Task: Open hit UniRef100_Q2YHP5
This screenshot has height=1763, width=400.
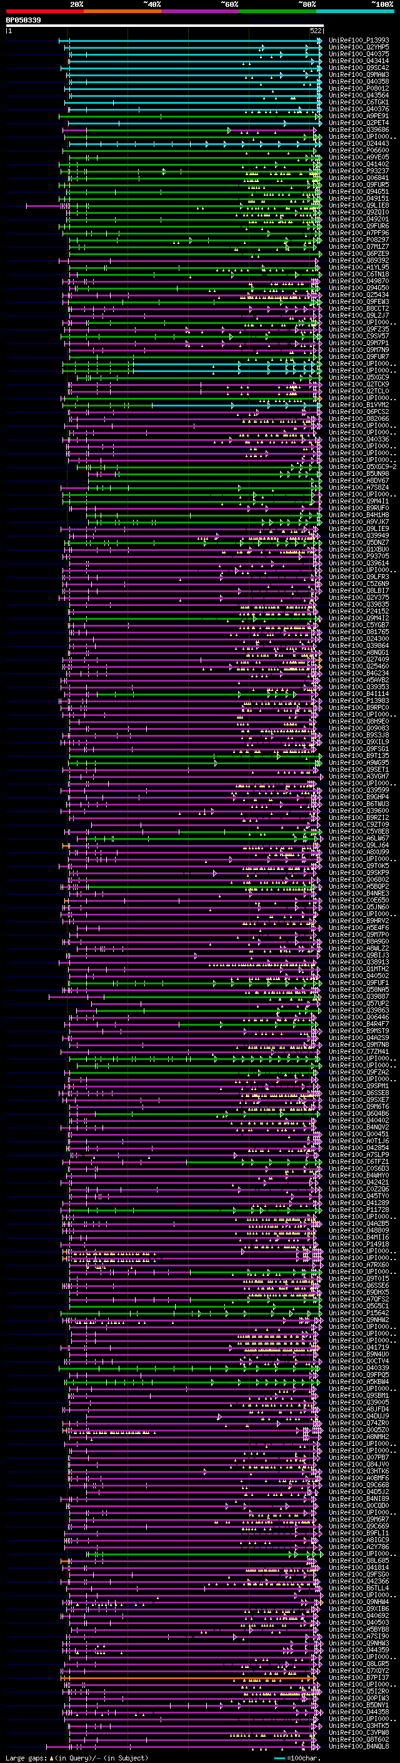Action: 359,48
